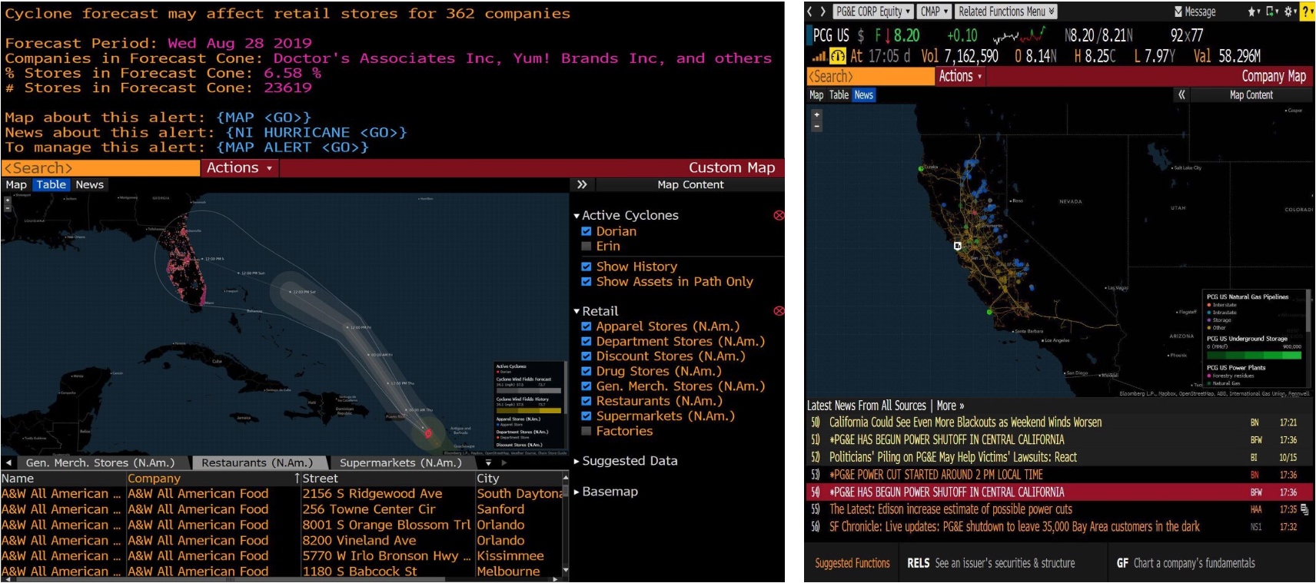Sort table by Company column header

[213, 478]
